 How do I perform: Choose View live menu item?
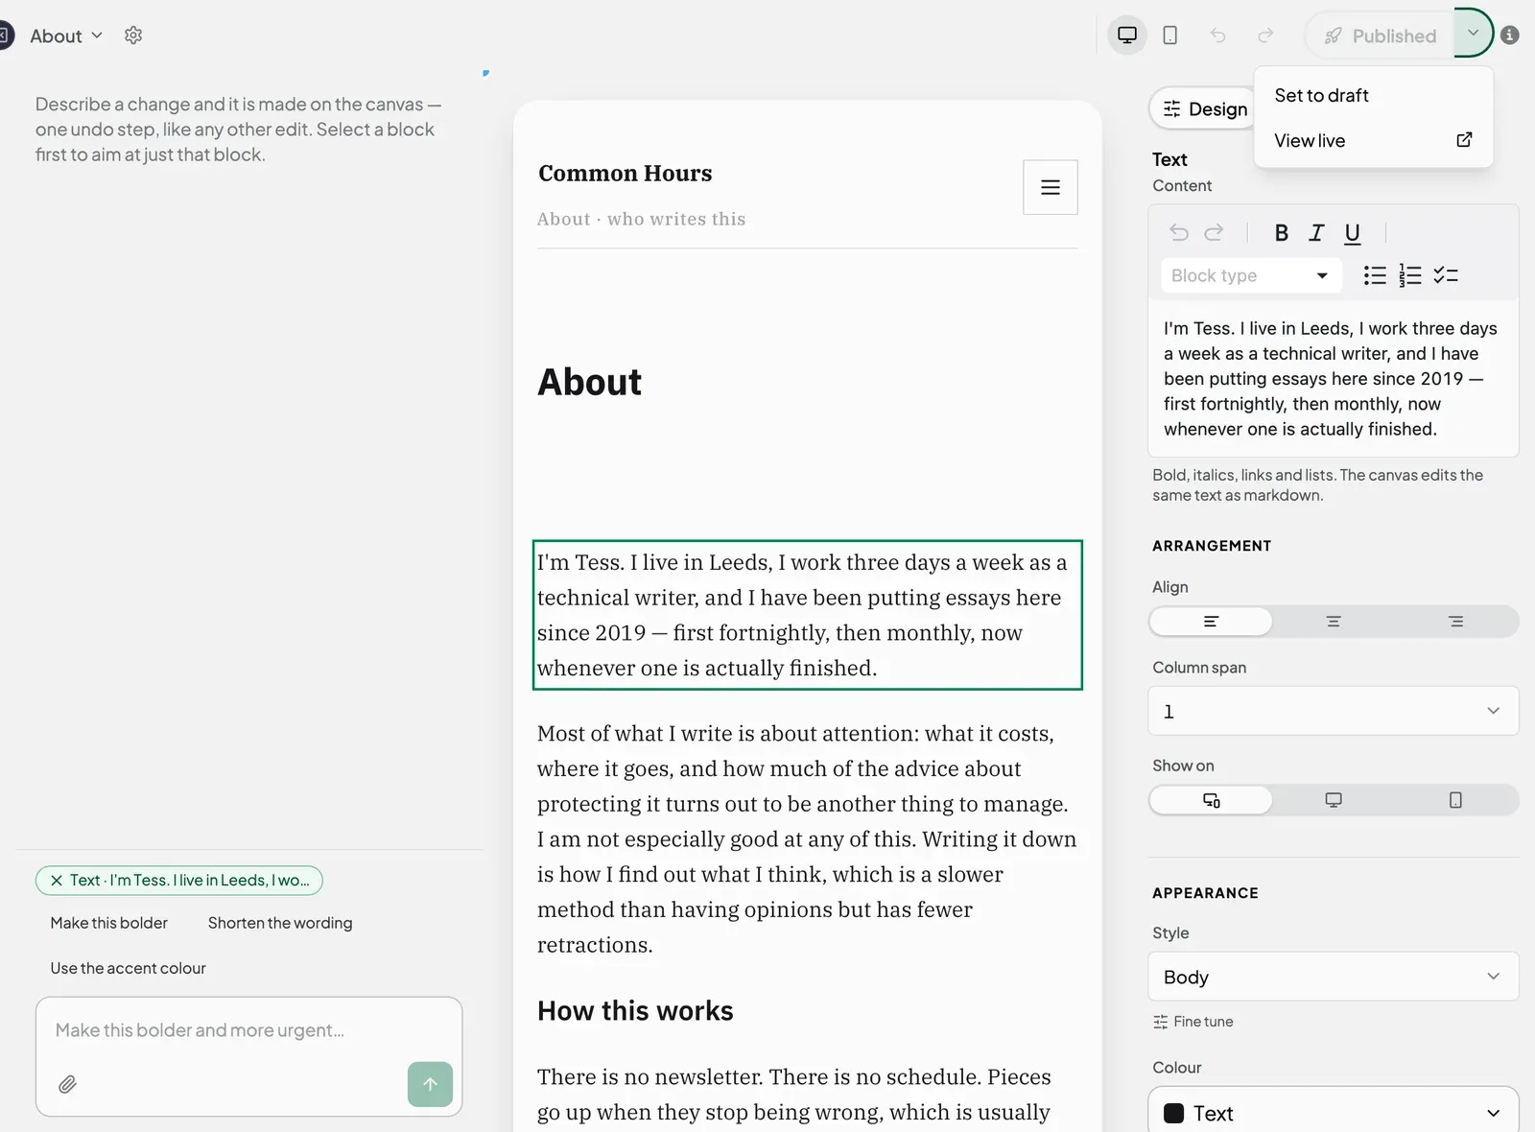(1374, 140)
